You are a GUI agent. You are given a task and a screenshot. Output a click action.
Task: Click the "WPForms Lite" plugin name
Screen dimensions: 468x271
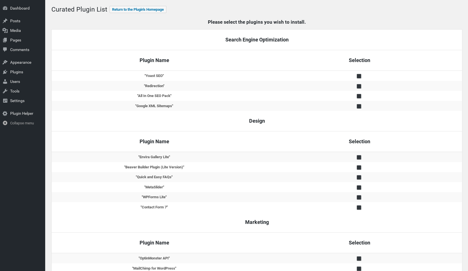(x=154, y=197)
